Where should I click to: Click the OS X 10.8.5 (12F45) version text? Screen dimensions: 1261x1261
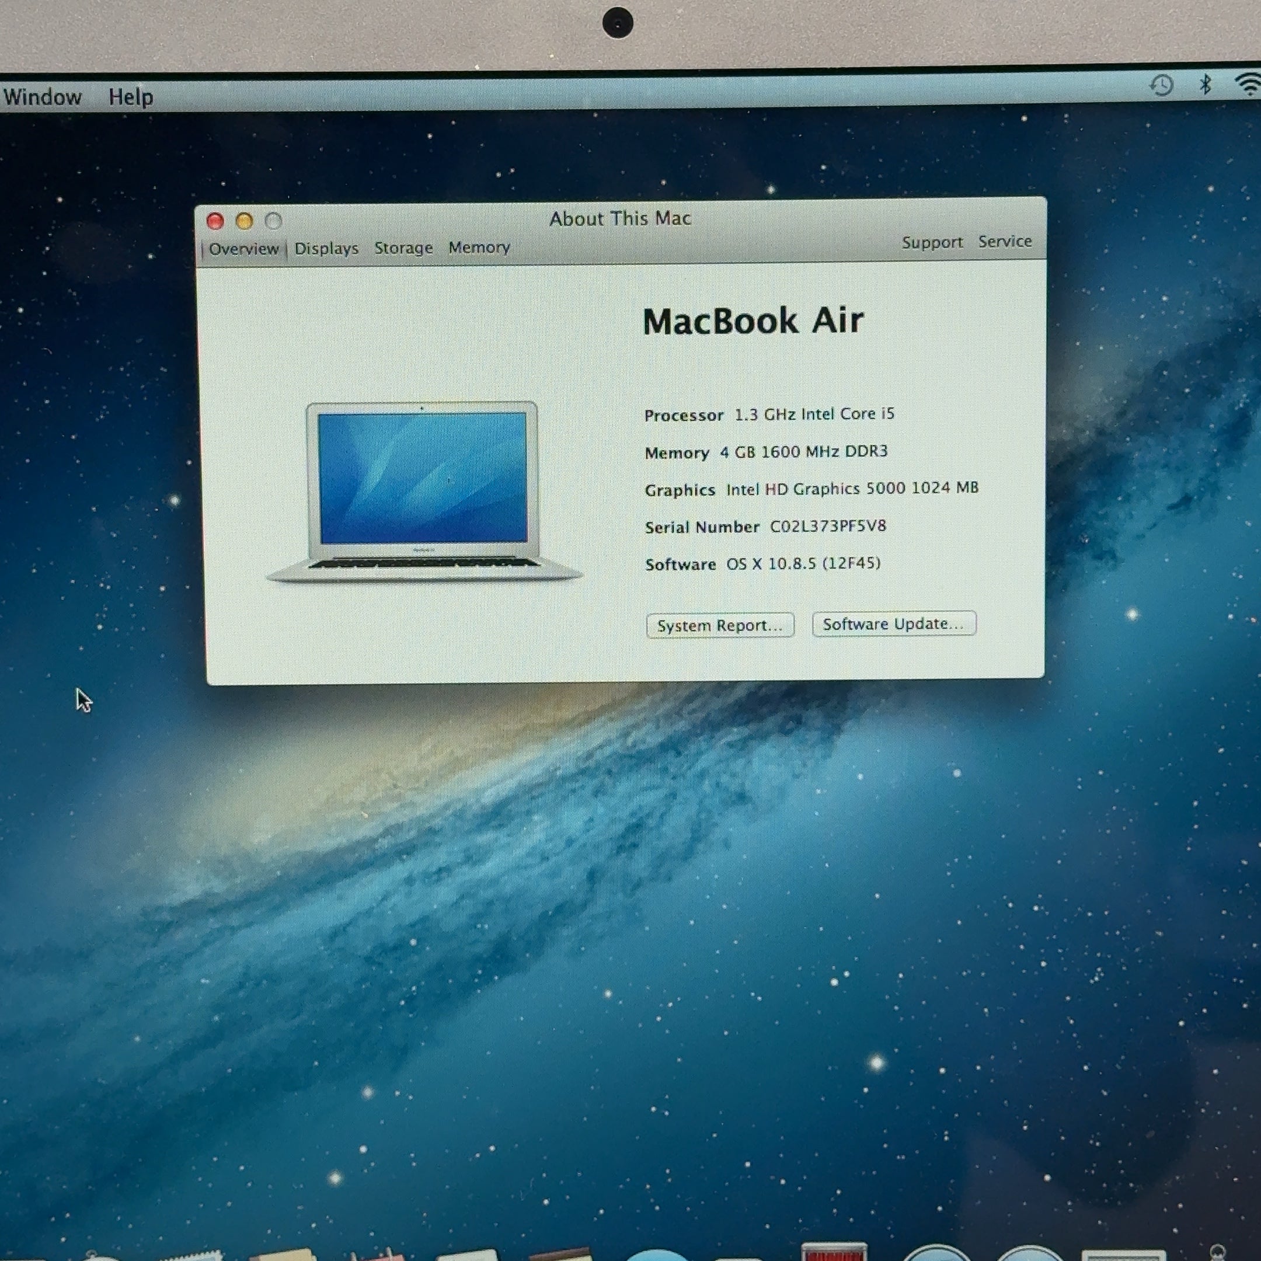pos(803,563)
